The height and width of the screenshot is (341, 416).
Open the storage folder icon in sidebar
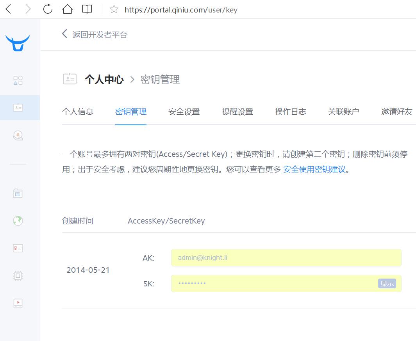pyautogui.click(x=18, y=193)
